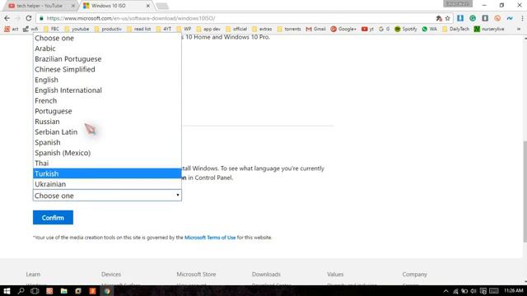
Task: Open the Gmail bookmark
Action: [x=315, y=30]
